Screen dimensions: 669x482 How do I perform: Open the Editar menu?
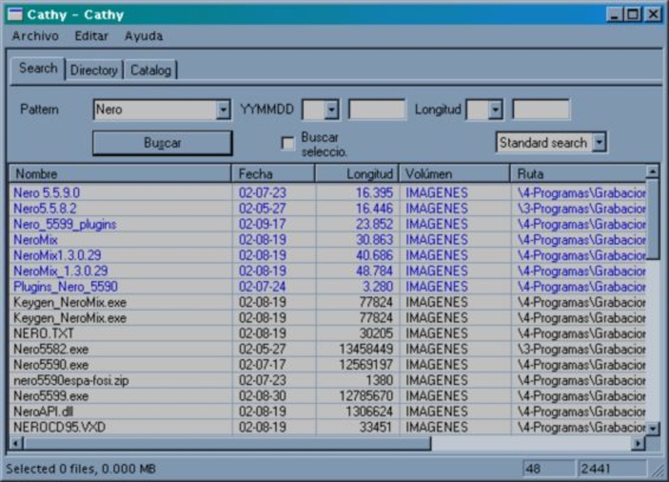(x=92, y=36)
